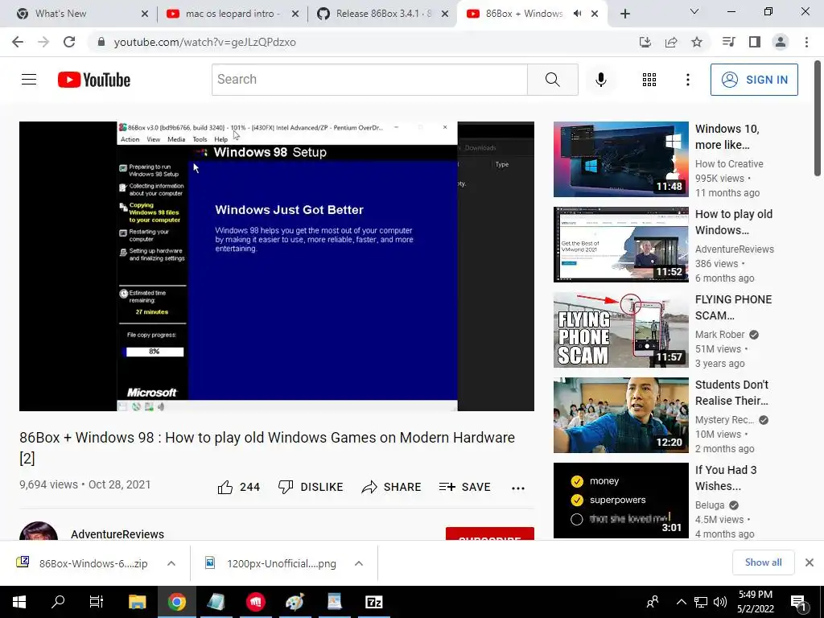Open the volume control in system tray
Viewport: 824px width, 618px height.
pos(720,602)
